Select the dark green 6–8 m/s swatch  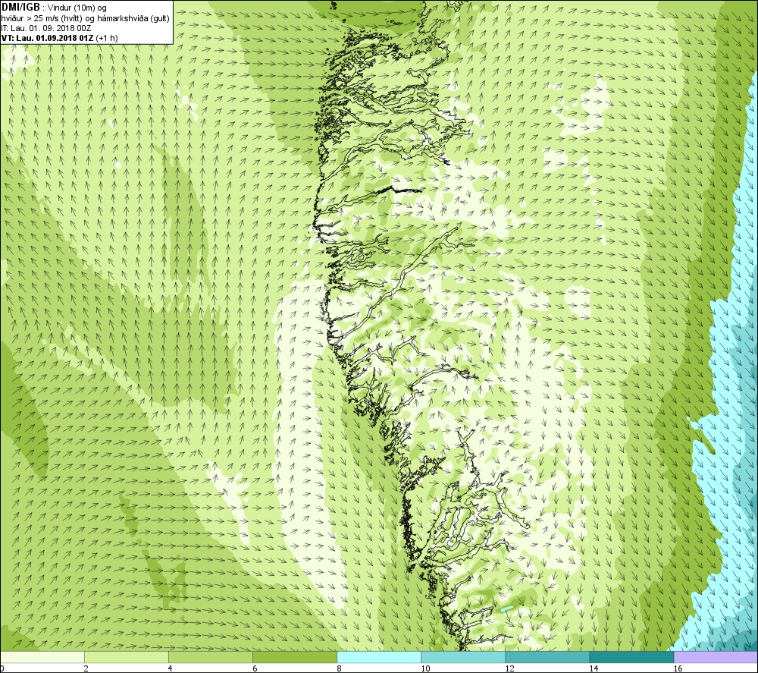tap(295, 657)
